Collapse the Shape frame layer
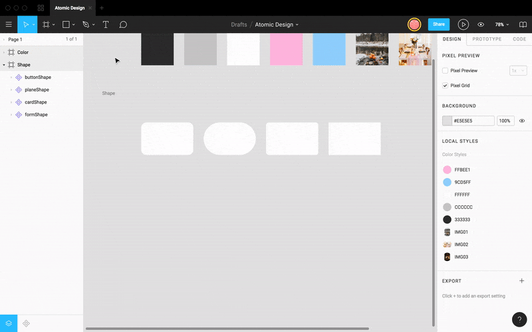The image size is (532, 332). tap(4, 64)
